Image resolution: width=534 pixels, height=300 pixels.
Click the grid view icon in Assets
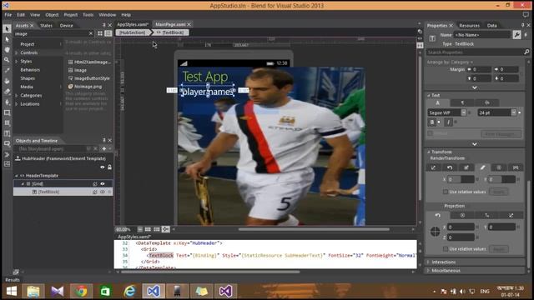pos(100,33)
